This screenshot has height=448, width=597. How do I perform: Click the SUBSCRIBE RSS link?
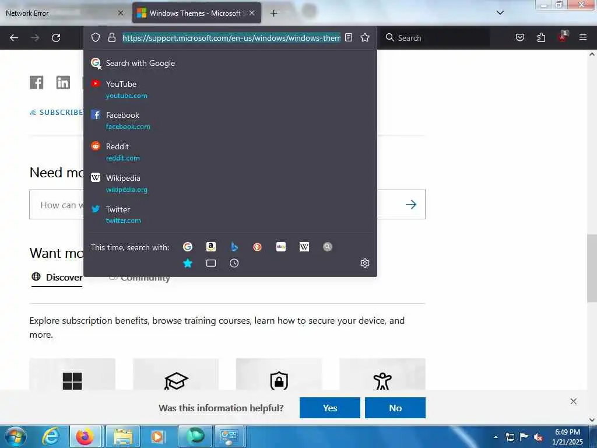57,113
